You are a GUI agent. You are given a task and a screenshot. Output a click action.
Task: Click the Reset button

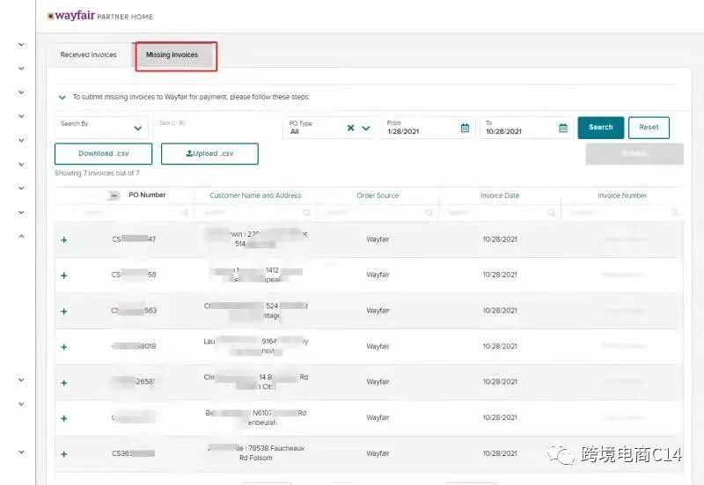tap(649, 128)
